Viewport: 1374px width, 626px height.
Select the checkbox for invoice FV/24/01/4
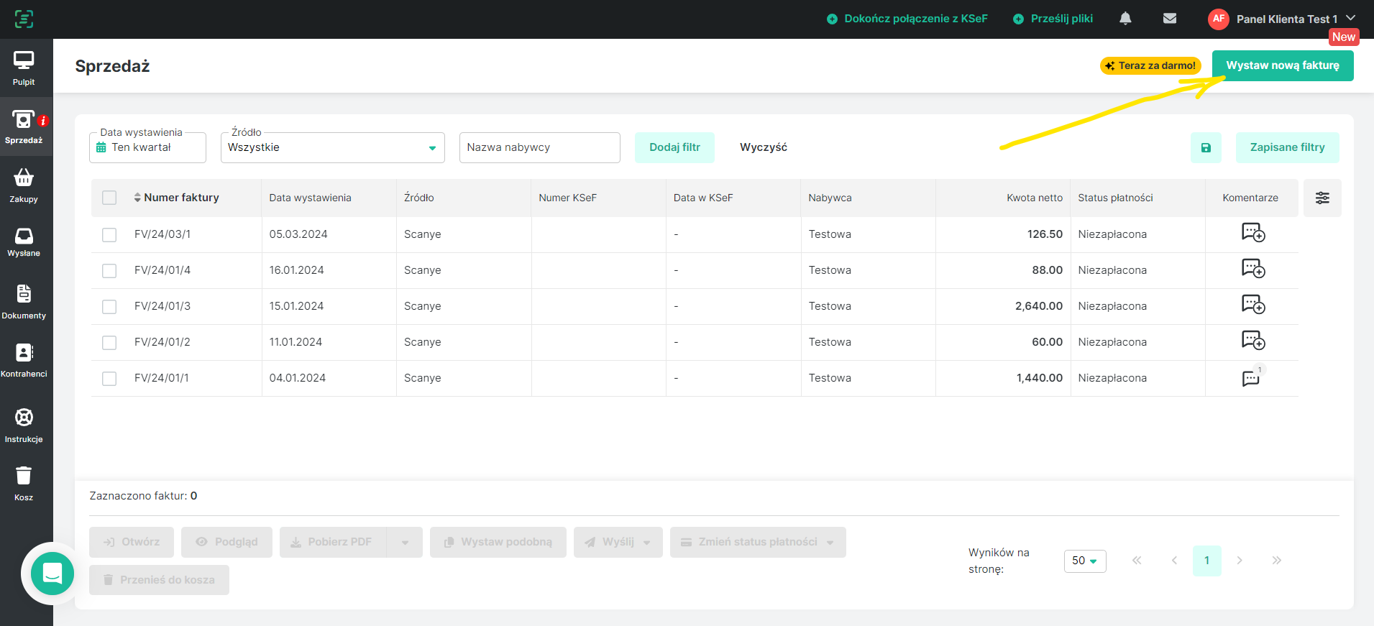pyautogui.click(x=109, y=271)
